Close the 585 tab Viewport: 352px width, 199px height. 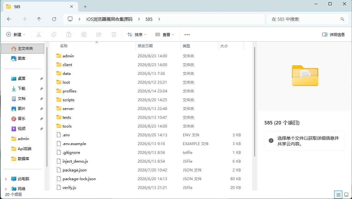pos(71,7)
